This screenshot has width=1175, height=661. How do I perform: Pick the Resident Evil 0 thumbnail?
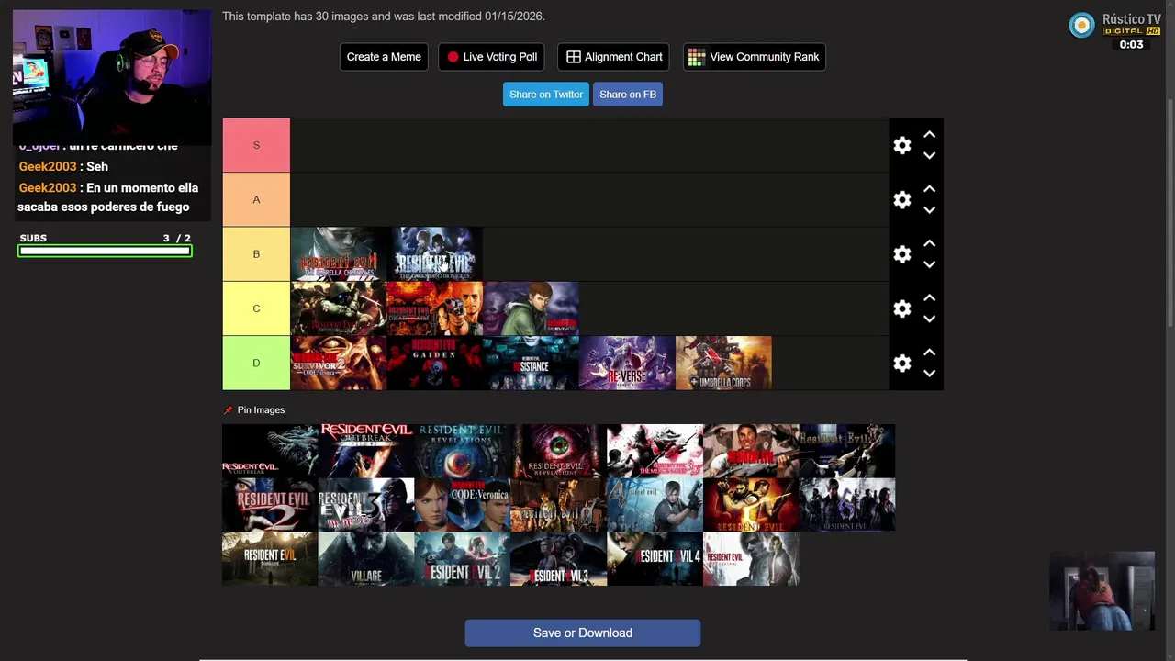coord(559,505)
